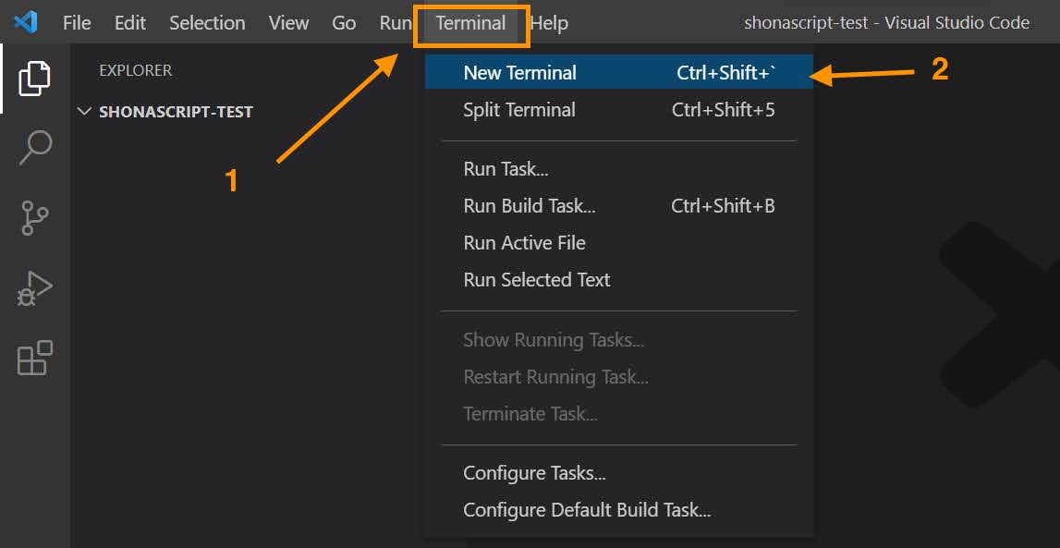Click the VS Code logo icon
The image size is (1060, 548).
[26, 22]
